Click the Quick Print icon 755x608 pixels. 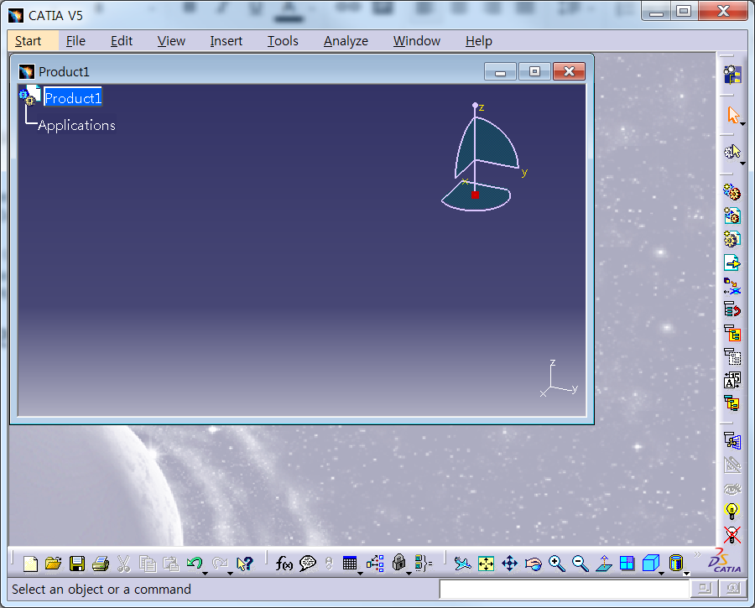click(x=100, y=564)
